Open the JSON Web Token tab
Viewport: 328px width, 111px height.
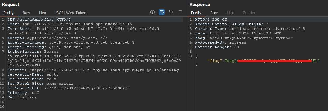(71, 13)
